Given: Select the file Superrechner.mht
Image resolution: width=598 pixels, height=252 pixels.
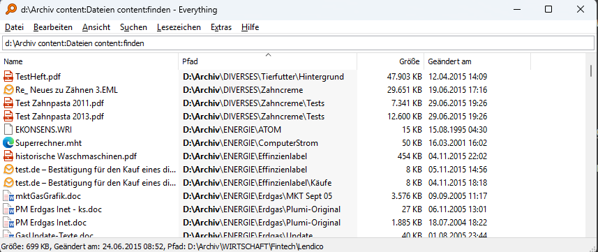Looking at the screenshot, I should [x=48, y=143].
